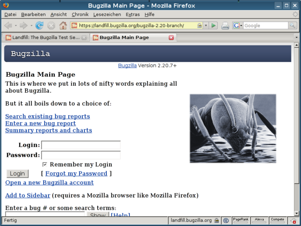This screenshot has width=301, height=226.
Task: Open Enter a new bug report link
Action: 41,123
